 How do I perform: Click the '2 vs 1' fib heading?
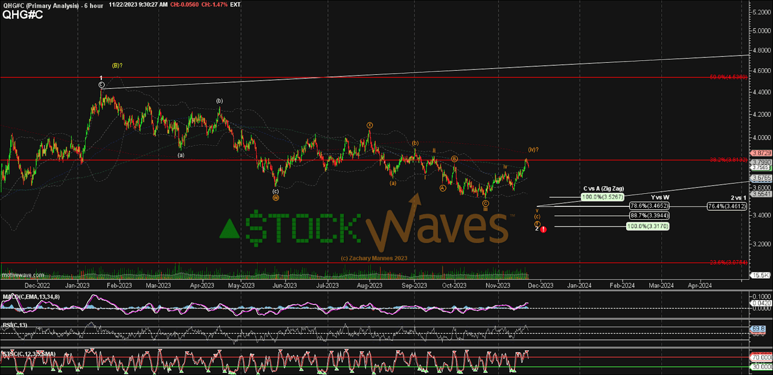tap(737, 197)
